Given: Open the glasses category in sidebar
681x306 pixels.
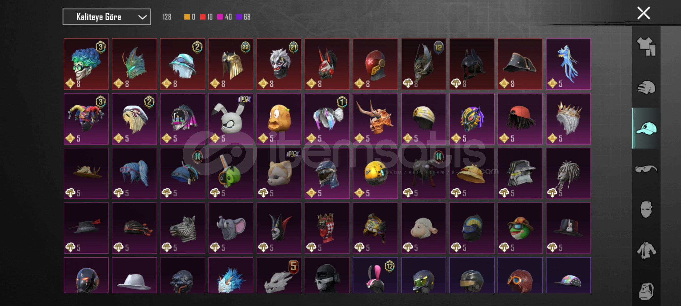Looking at the screenshot, I should pyautogui.click(x=646, y=169).
